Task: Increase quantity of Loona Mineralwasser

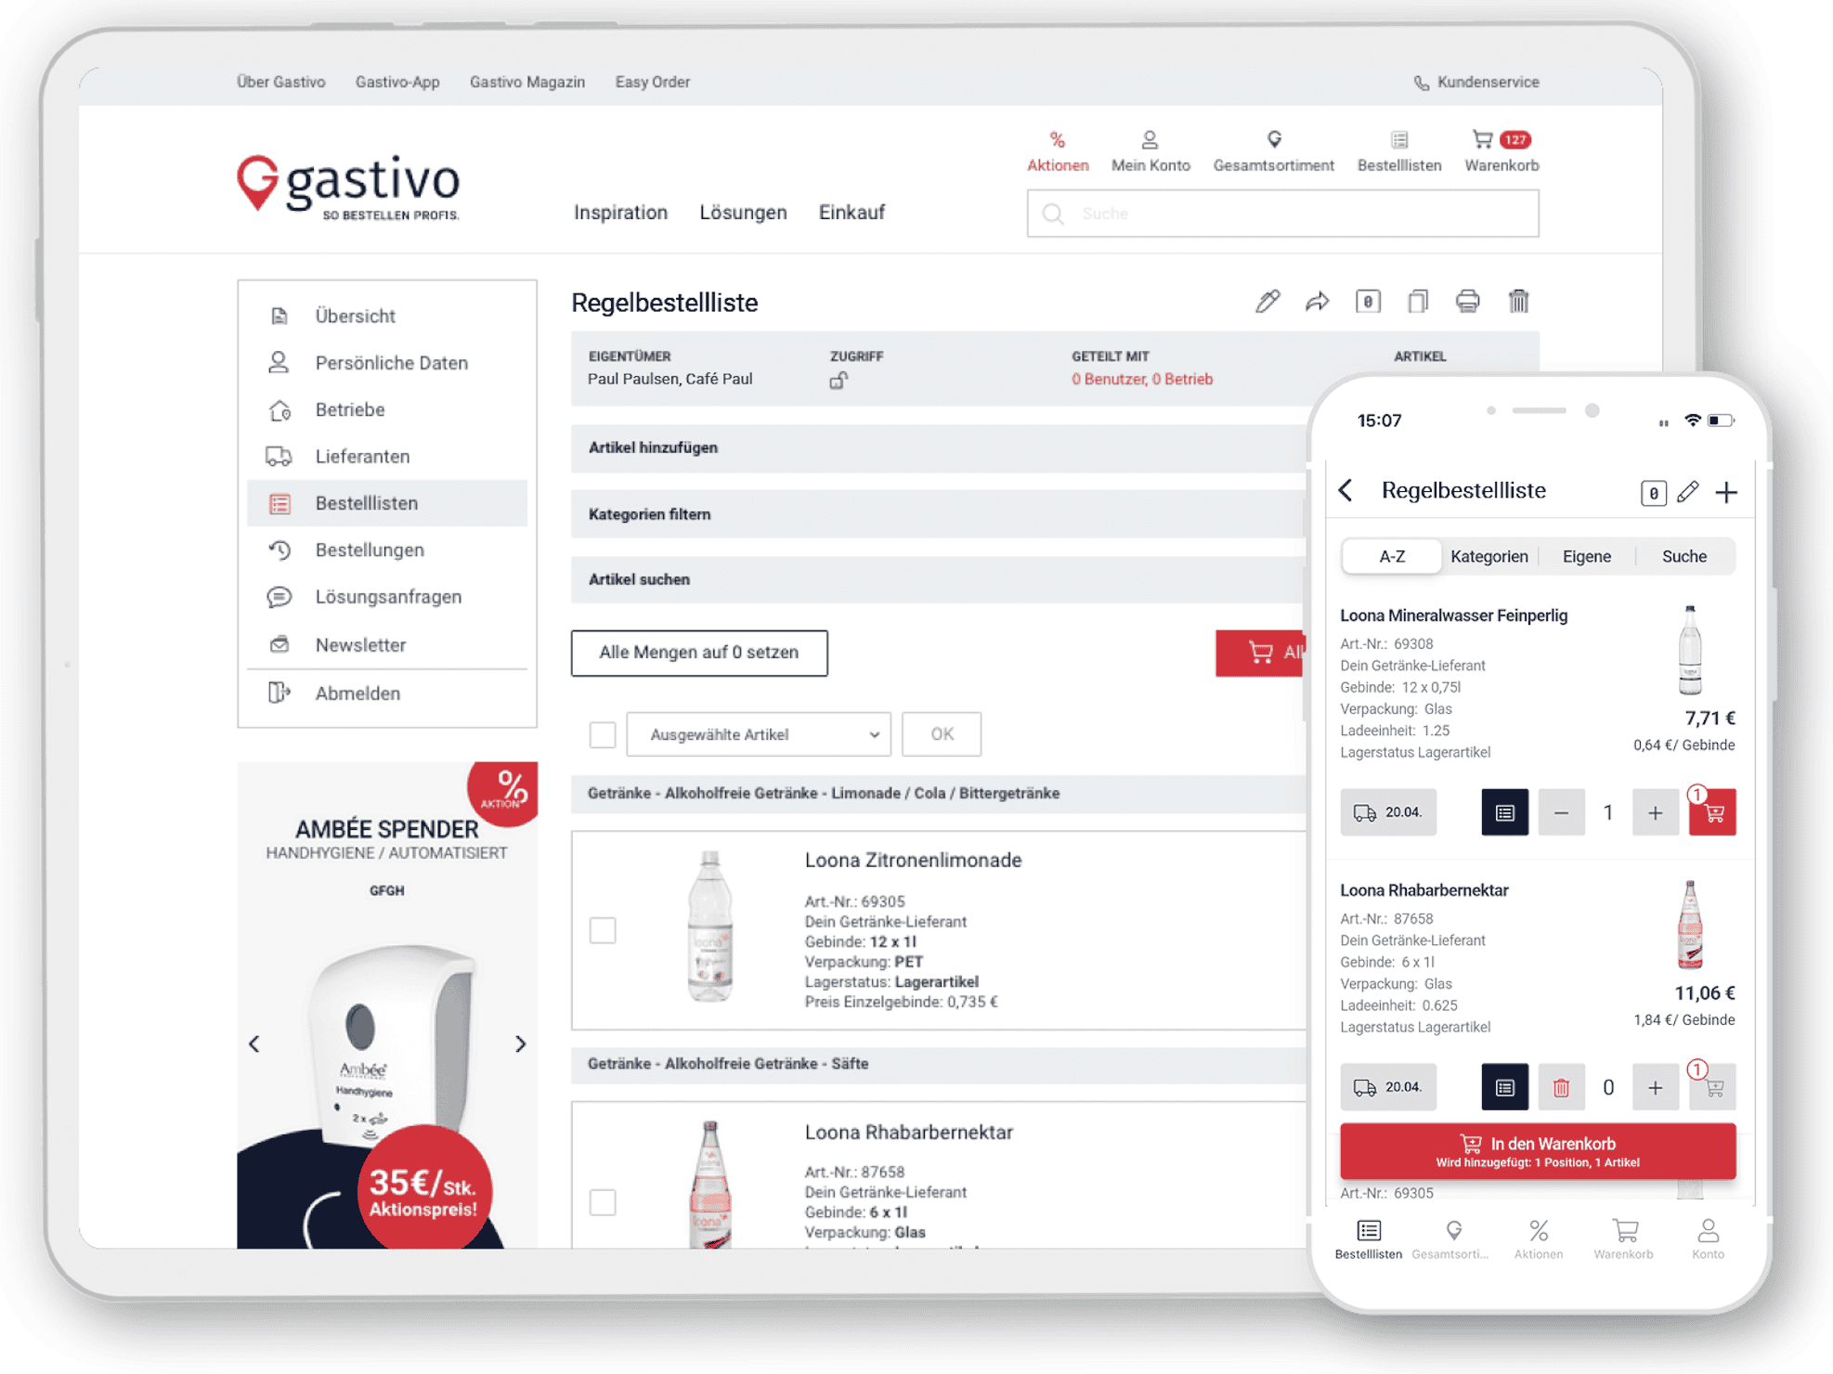Action: point(1655,812)
